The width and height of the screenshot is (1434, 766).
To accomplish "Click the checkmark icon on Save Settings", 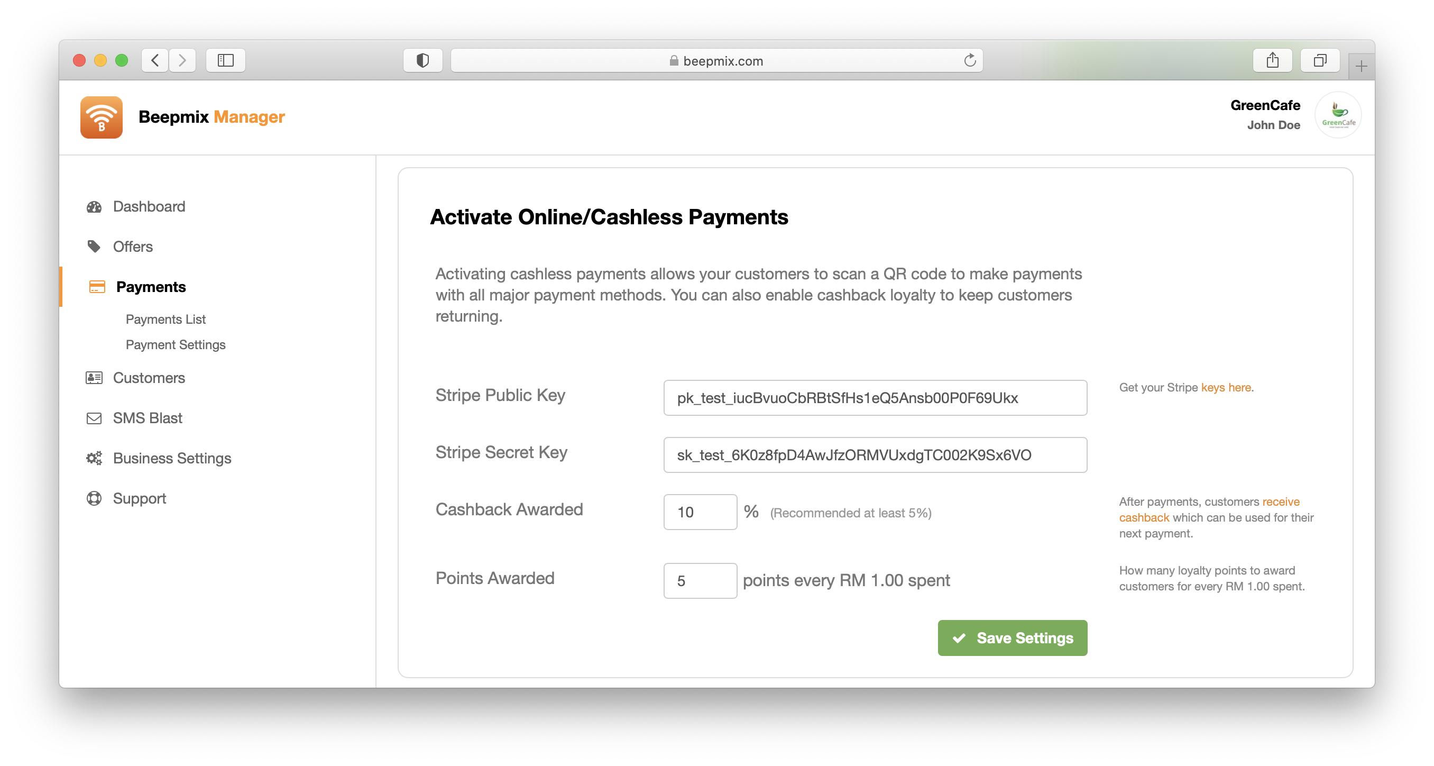I will coord(959,638).
